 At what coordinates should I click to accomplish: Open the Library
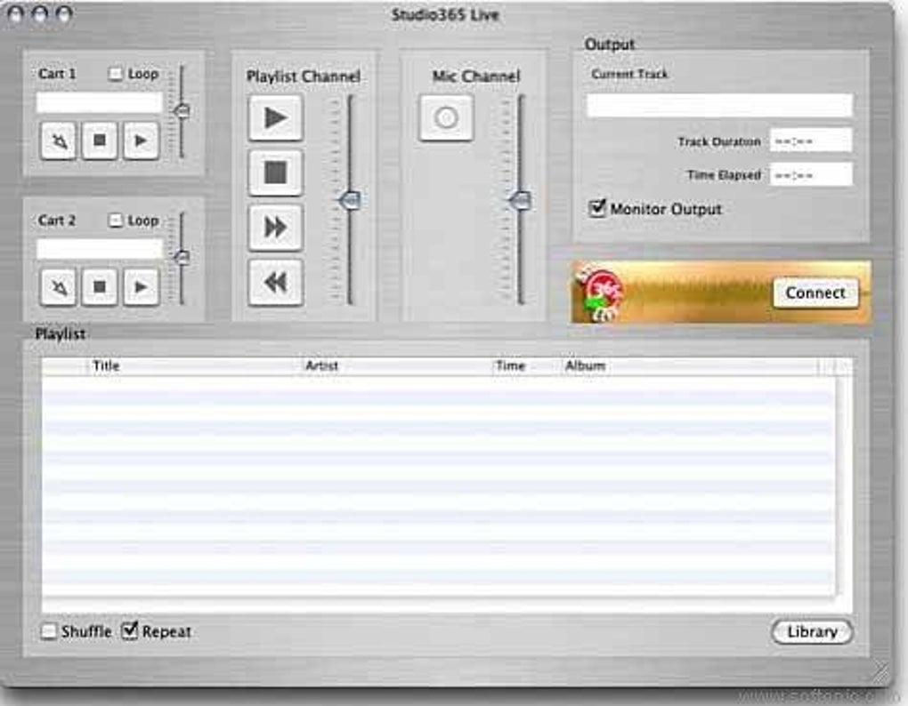(812, 631)
